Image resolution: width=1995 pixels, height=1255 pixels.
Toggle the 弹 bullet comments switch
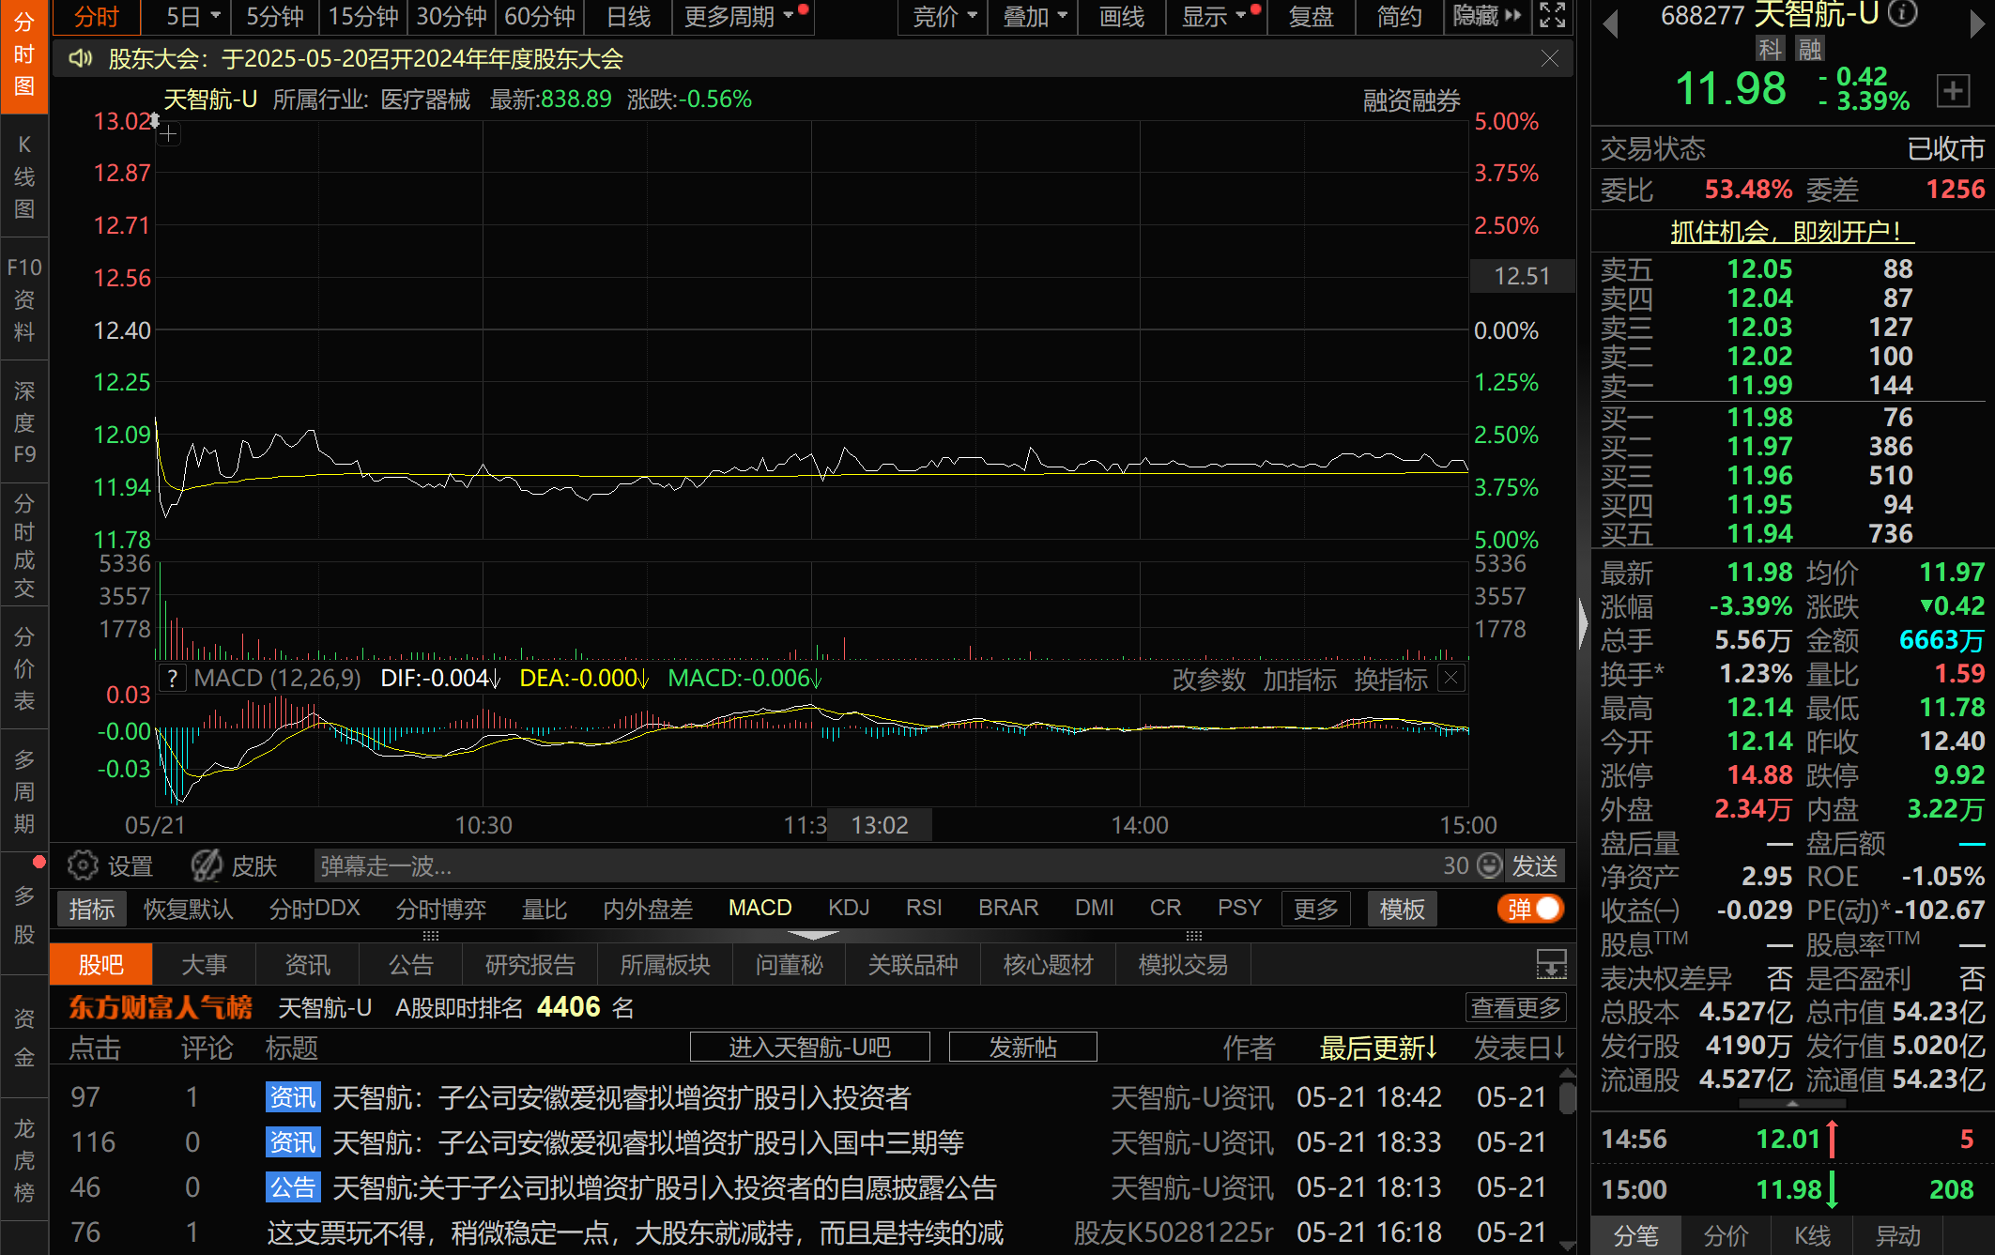pyautogui.click(x=1531, y=909)
